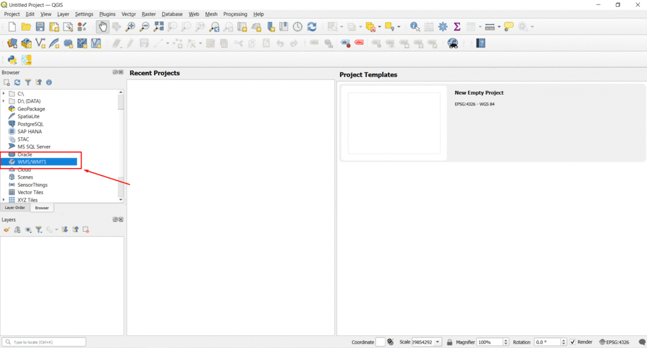Select SensorThings in Browser tree
The height and width of the screenshot is (348, 647).
point(32,184)
